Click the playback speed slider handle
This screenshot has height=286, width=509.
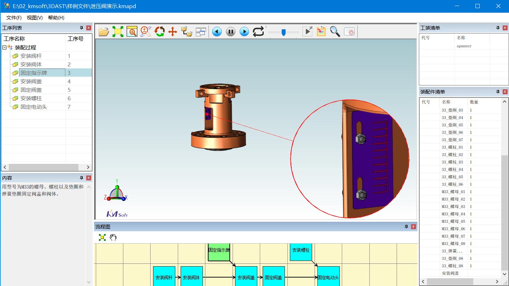(283, 32)
